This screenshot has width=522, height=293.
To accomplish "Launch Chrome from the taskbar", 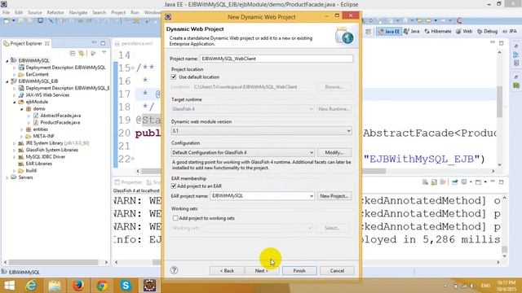I will click(102, 286).
